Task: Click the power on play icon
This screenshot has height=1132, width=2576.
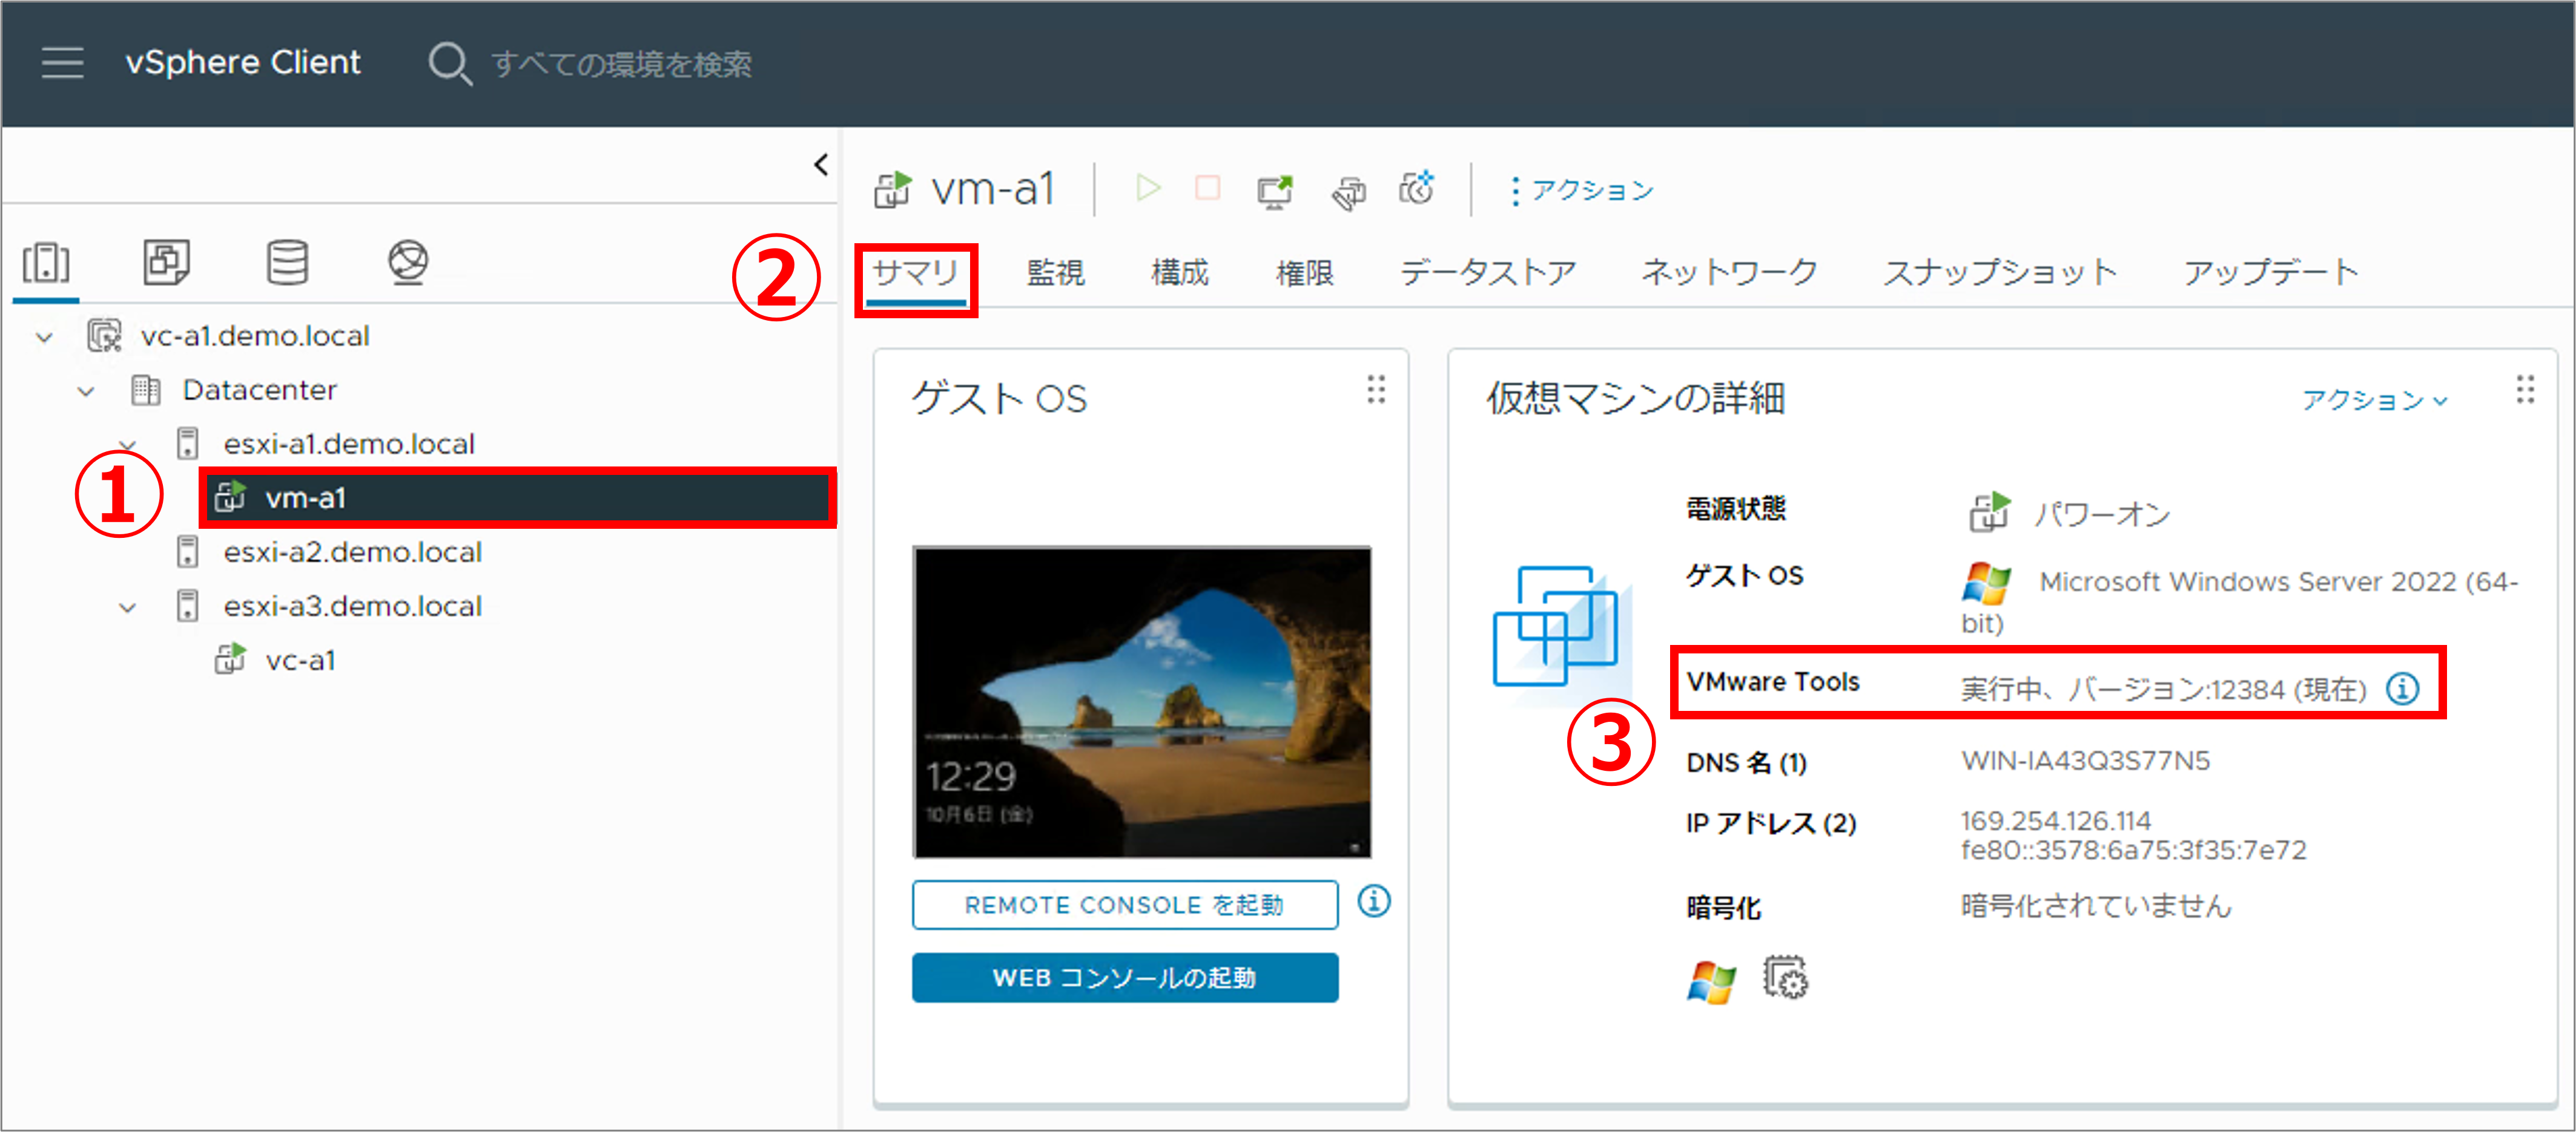Action: (1148, 188)
